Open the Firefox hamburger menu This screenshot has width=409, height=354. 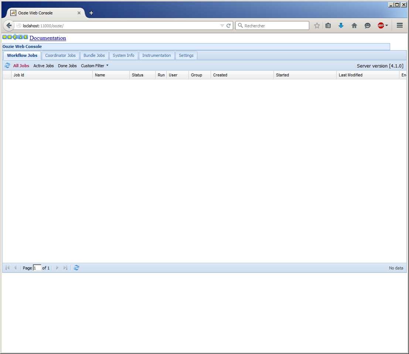pos(399,25)
